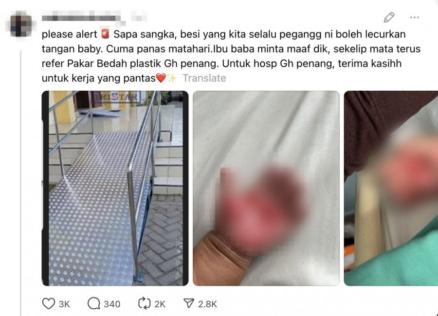
Task: Open the poster's blurred profile avatar
Action: 18,24
